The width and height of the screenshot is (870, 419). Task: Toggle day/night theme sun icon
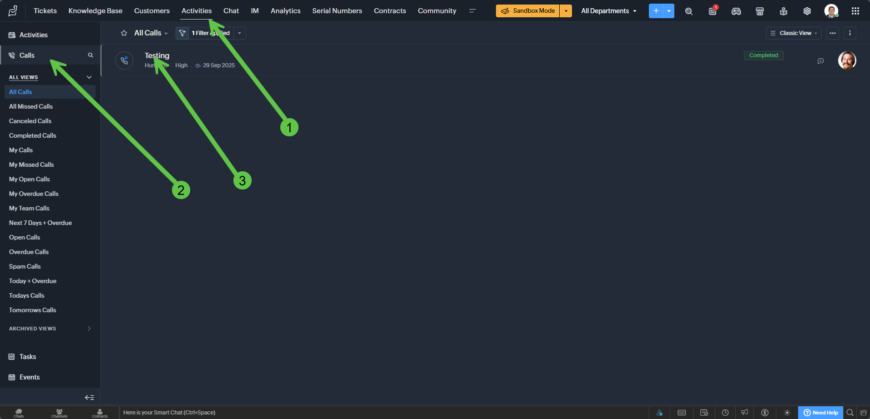pos(787,413)
